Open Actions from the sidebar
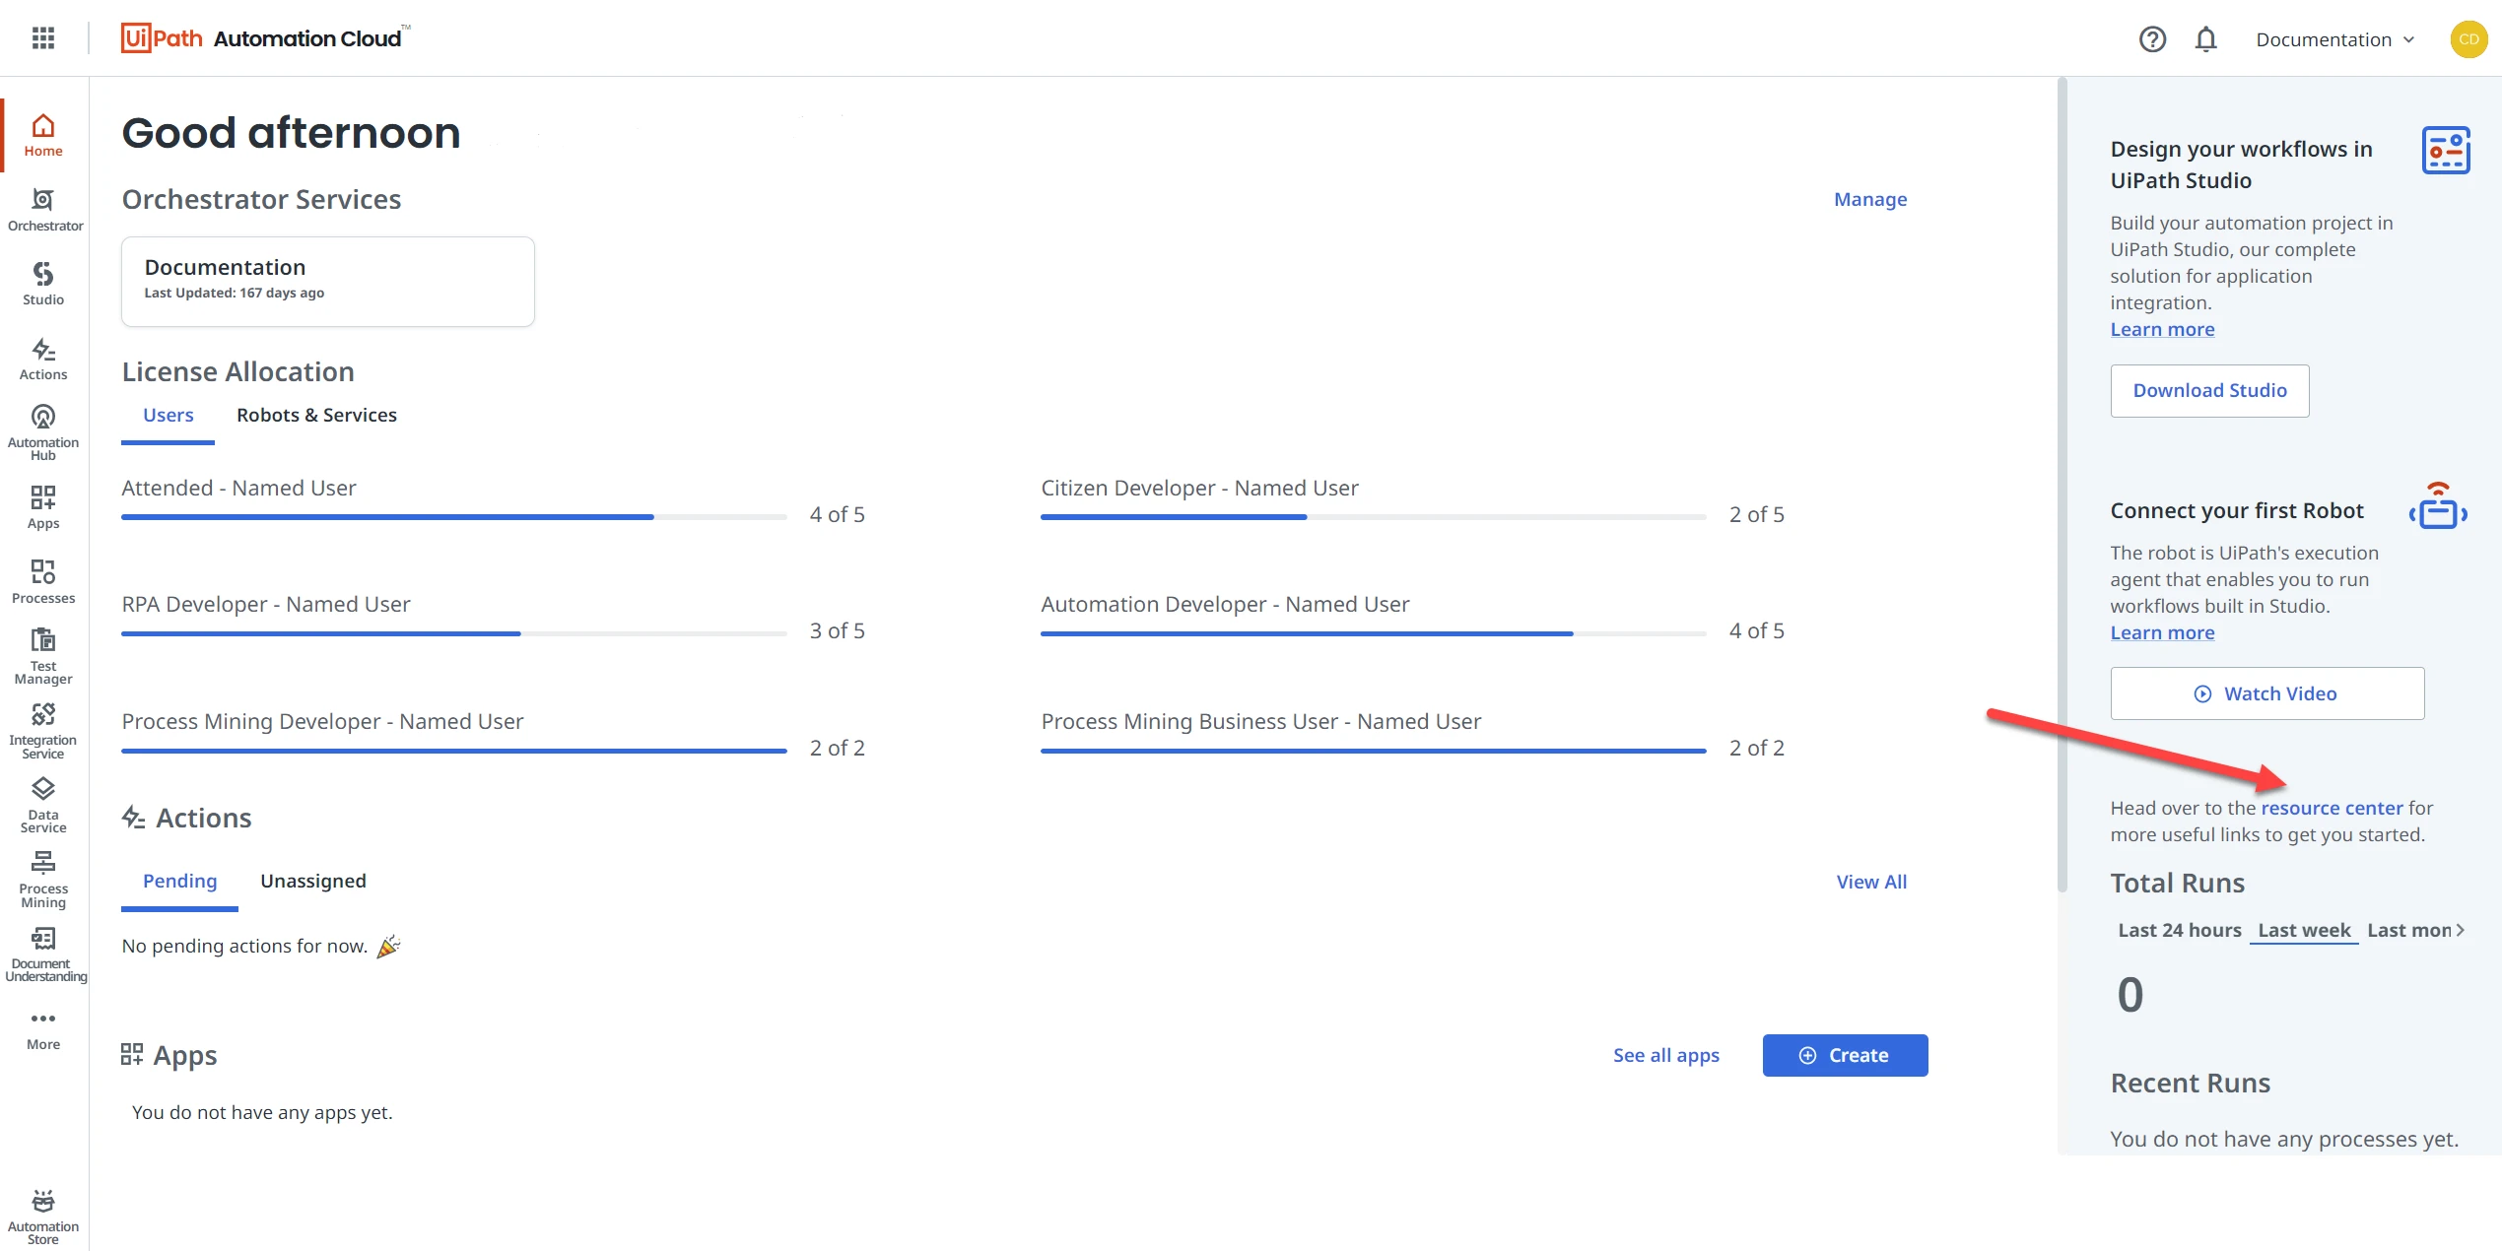2502x1251 pixels. [43, 360]
